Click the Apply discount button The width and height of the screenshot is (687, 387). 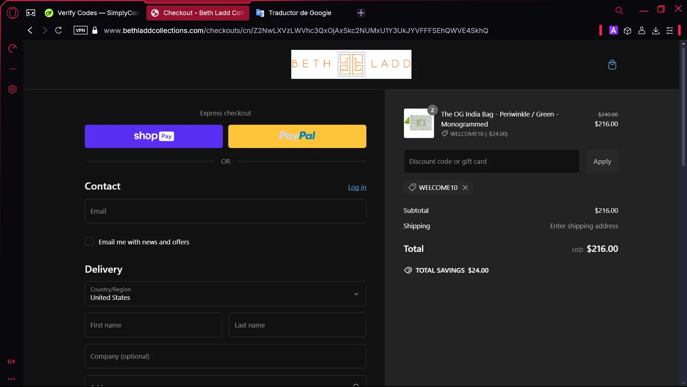pos(602,161)
